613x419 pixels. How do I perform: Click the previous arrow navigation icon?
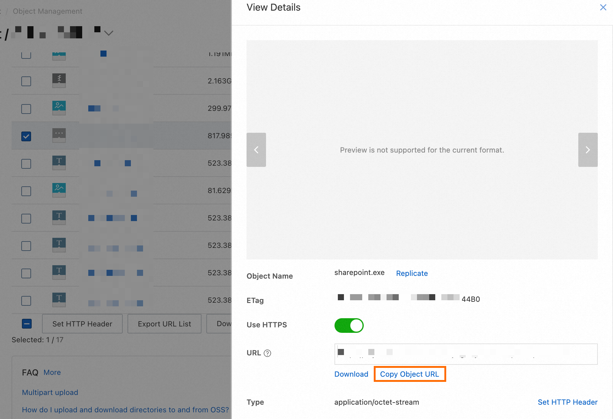pos(256,150)
